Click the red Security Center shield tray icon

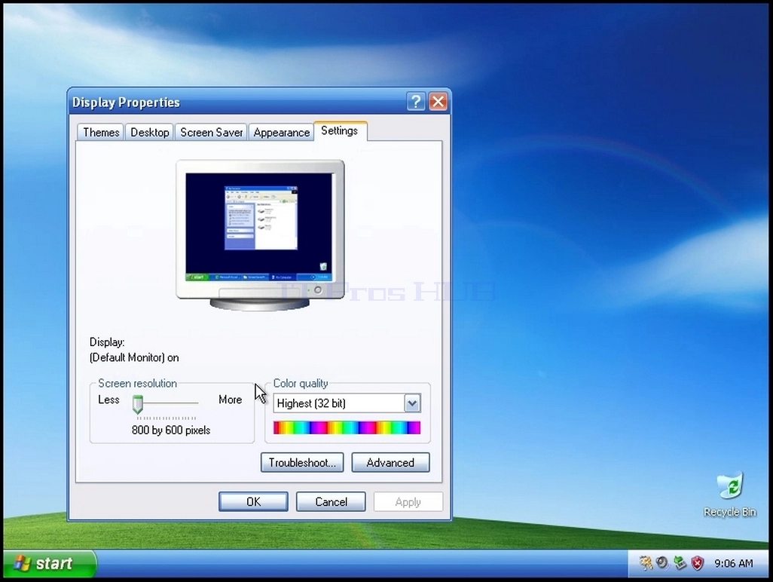click(x=697, y=562)
